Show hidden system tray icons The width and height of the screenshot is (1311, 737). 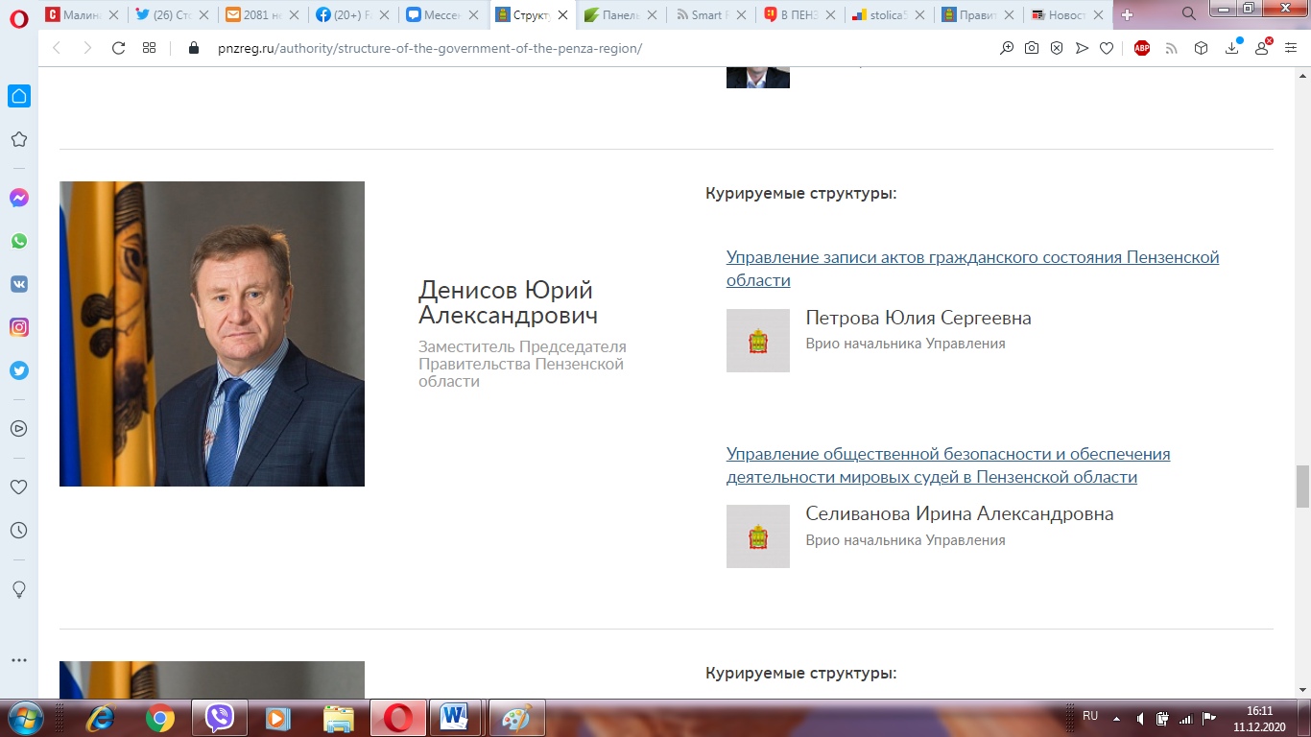tap(1116, 718)
